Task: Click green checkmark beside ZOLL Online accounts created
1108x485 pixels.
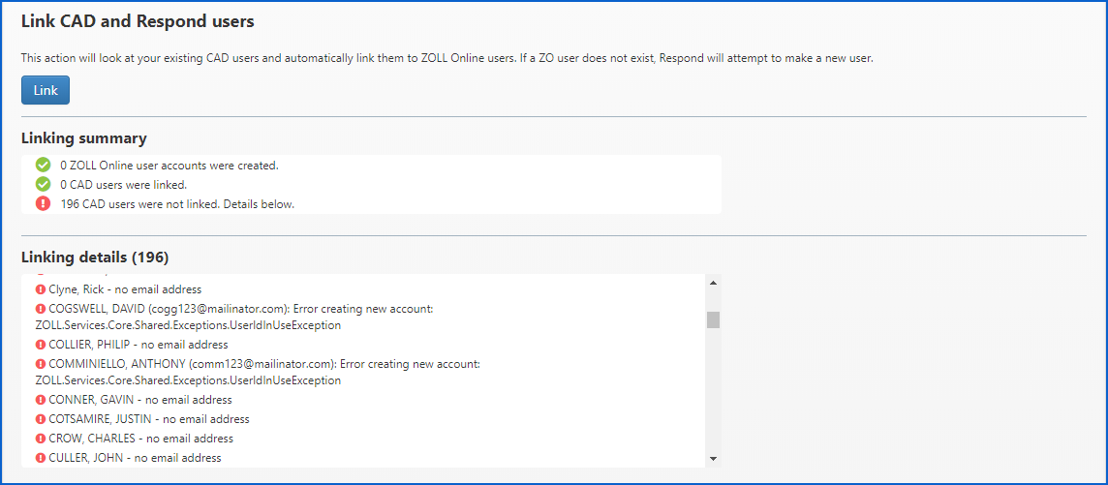Action: click(43, 166)
